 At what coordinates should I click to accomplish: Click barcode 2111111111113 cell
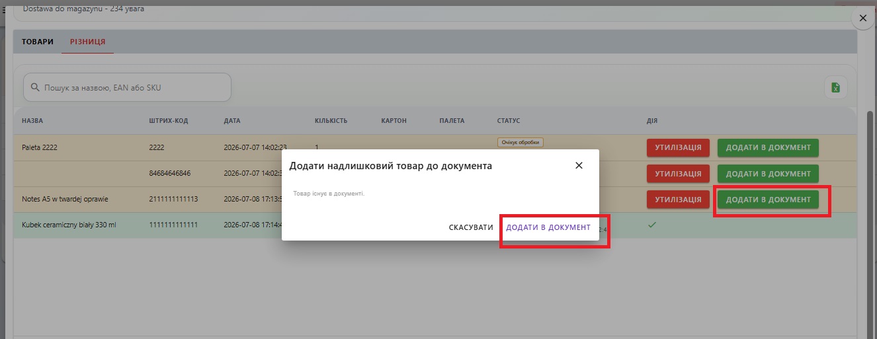(x=173, y=199)
